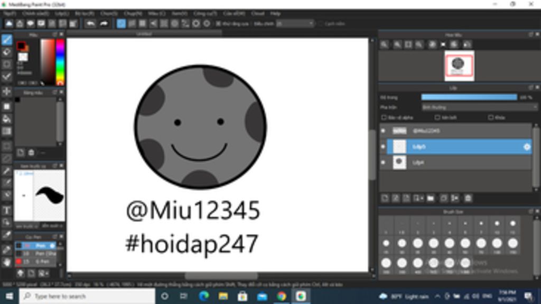The image size is (541, 304).
Task: Click the Undo arrow in top toolbar
Action: (90, 23)
